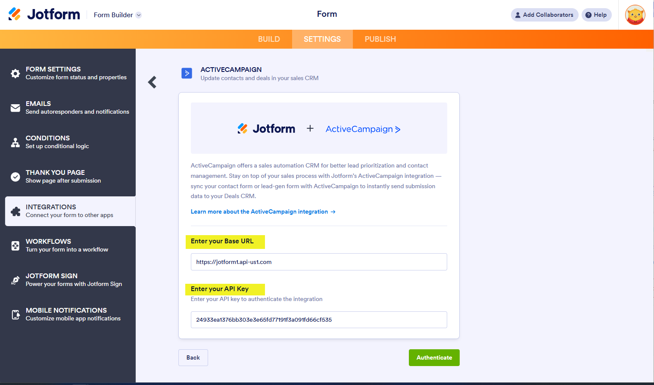Click the 'Enter your Base URL' label

click(222, 241)
